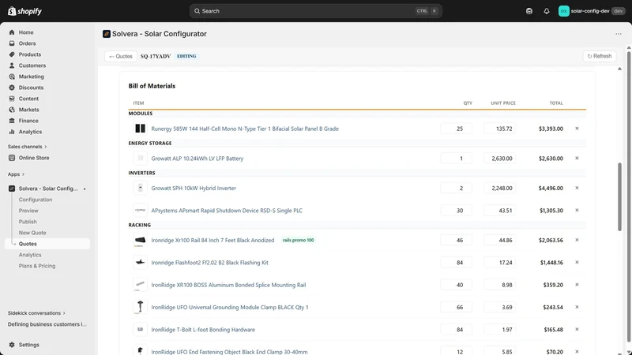Image resolution: width=632 pixels, height=355 pixels.
Task: Open 'Defining business customers' conversation
Action: [x=47, y=324]
